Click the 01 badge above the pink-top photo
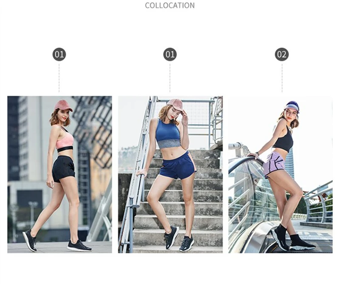Viewport: 340px width, 284px height. (x=59, y=54)
